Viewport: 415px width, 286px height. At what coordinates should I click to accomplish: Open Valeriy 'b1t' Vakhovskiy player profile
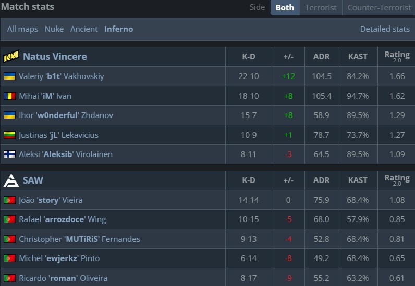(61, 76)
